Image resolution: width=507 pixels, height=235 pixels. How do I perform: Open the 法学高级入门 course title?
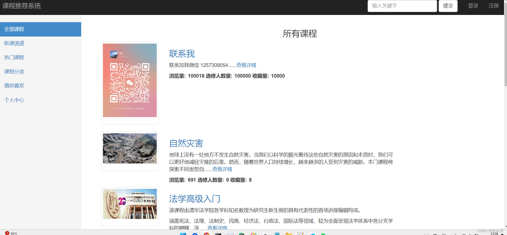click(195, 199)
